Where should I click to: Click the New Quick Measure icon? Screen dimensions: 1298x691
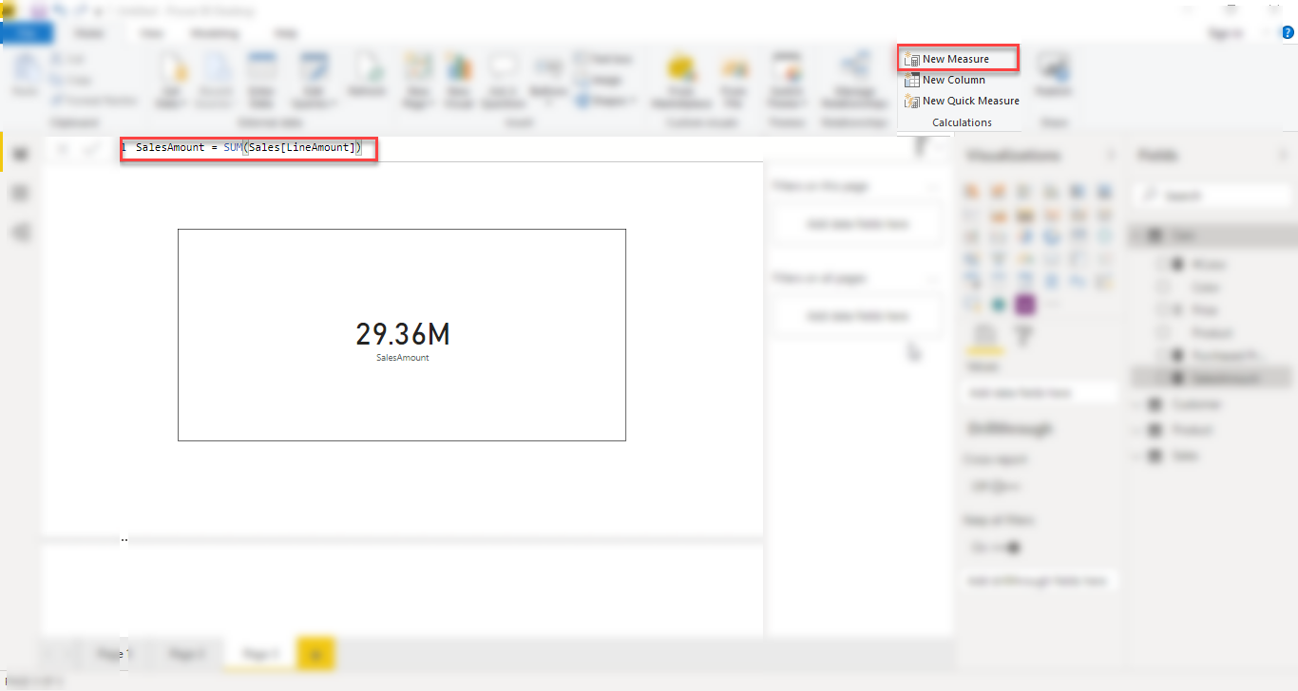pyautogui.click(x=911, y=101)
